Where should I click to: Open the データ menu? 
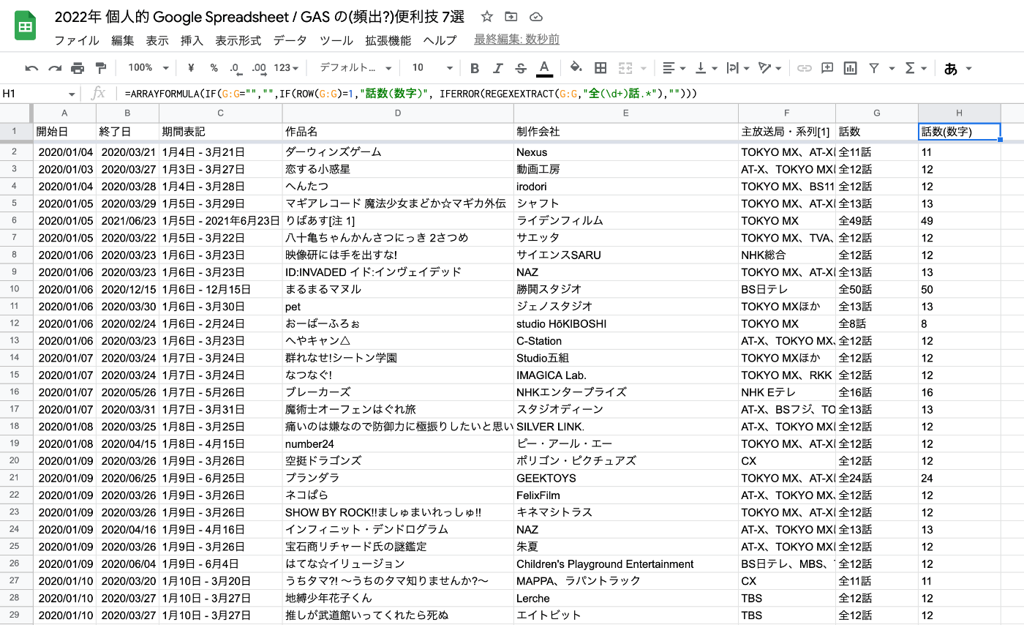pos(290,40)
